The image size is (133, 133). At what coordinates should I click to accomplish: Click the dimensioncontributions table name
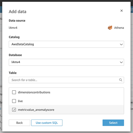tap(34, 92)
